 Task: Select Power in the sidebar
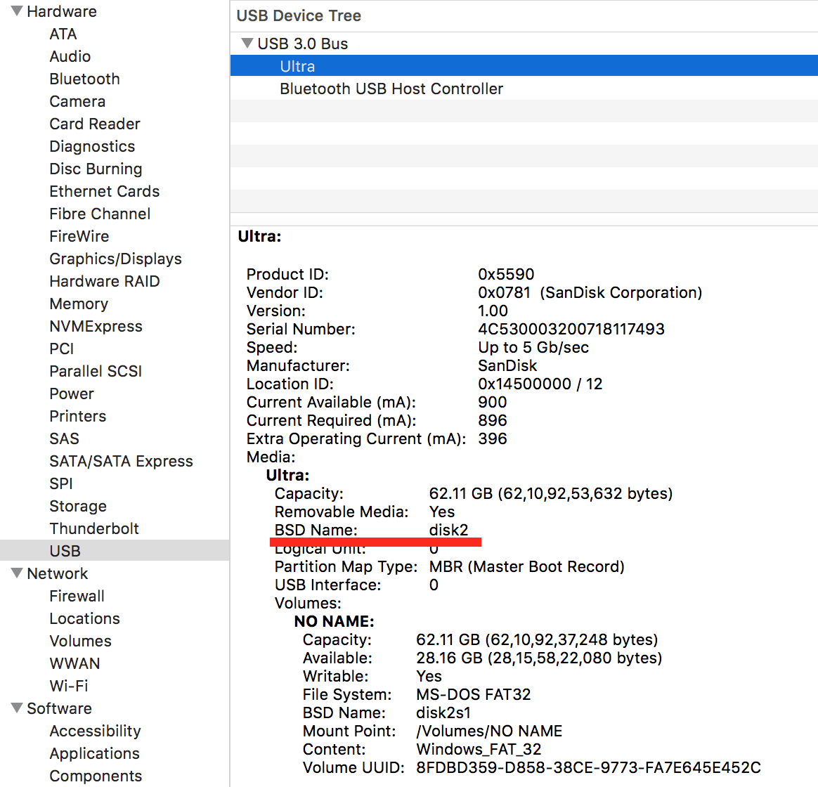[x=72, y=393]
